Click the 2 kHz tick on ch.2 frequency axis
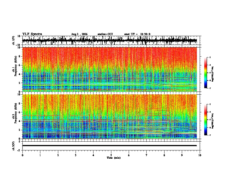Screen dimensions: 225x174 [20, 130]
